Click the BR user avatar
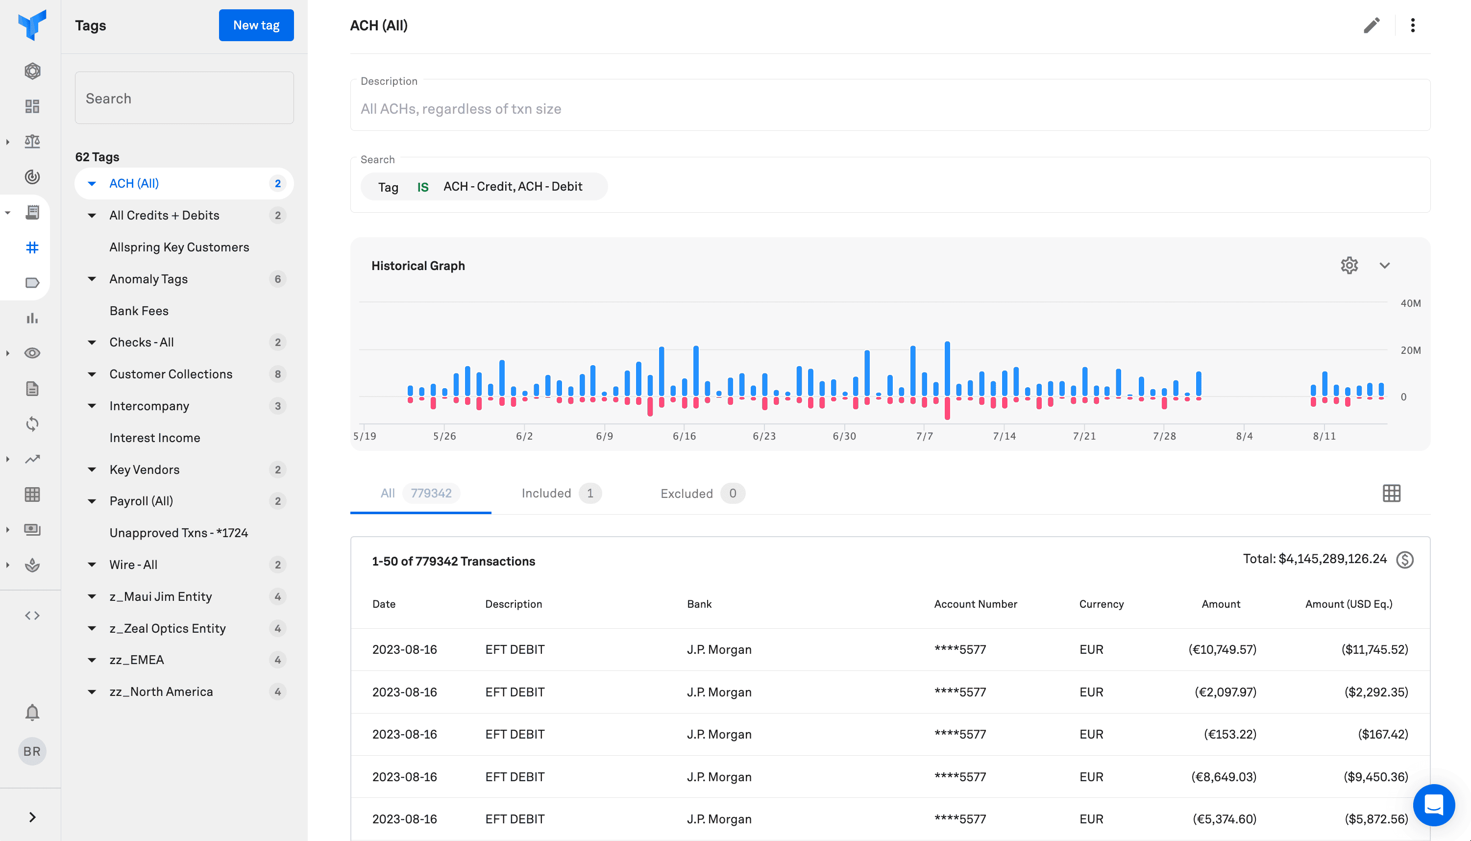This screenshot has height=841, width=1471. click(x=32, y=751)
